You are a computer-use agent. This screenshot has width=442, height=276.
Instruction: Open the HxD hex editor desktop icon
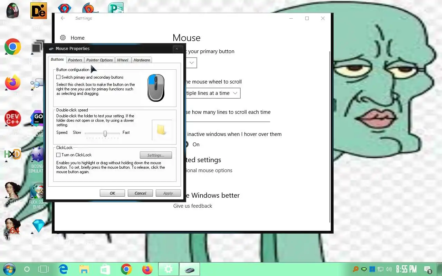13,155
